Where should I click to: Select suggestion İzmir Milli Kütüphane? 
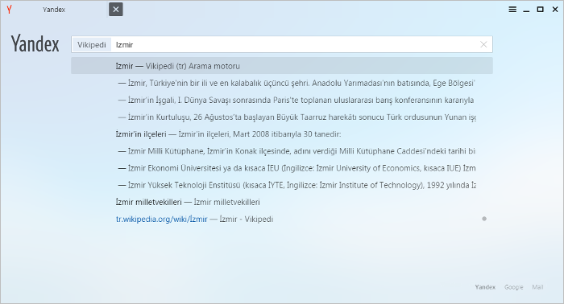282,151
